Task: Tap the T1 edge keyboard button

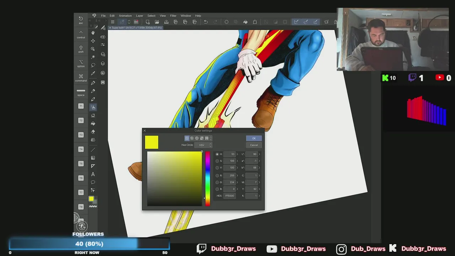Action: (x=81, y=106)
